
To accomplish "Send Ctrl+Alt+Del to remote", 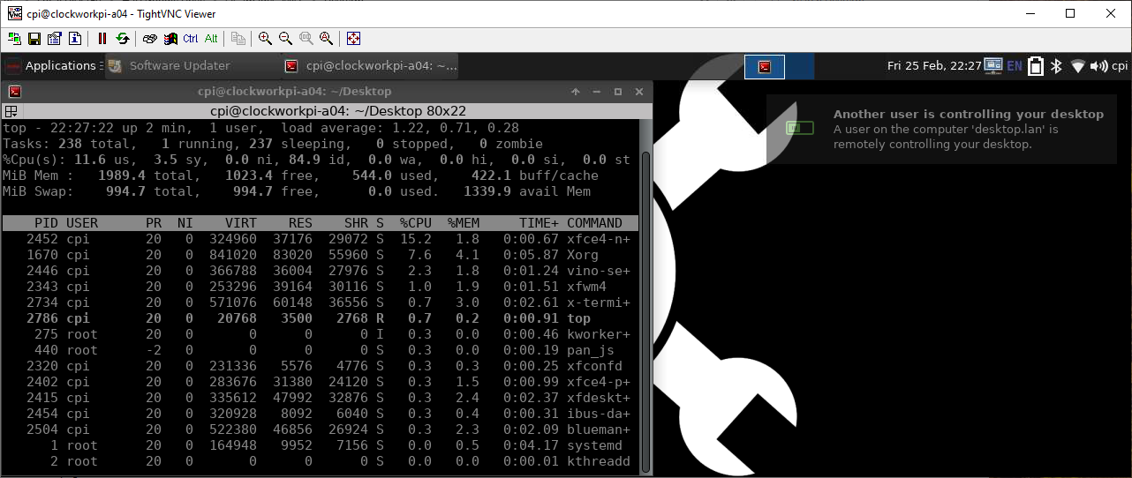I will click(150, 39).
